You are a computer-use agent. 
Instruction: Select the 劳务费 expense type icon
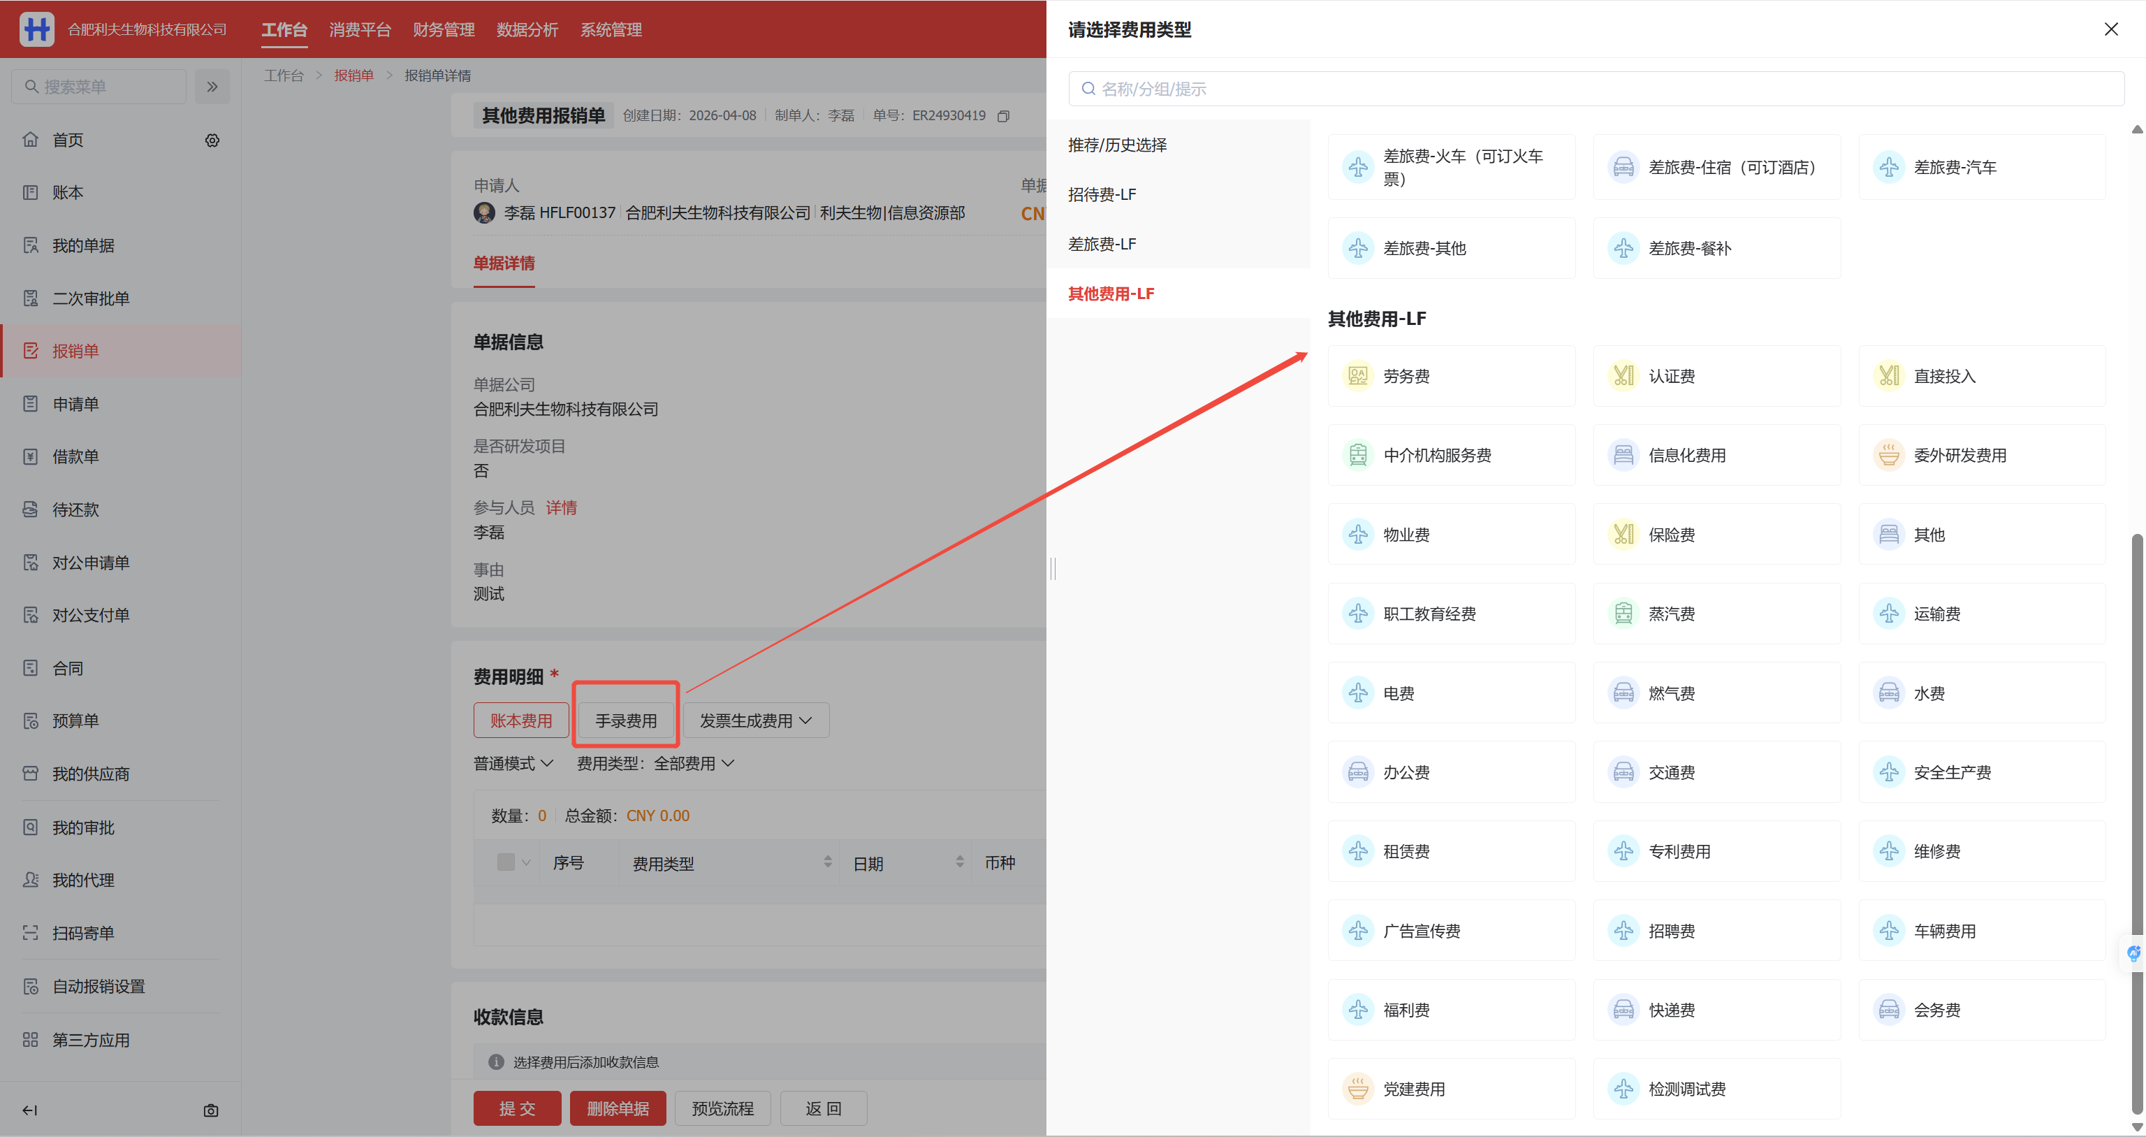1358,376
